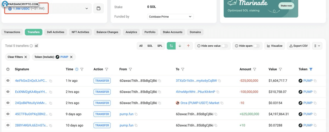The width and height of the screenshot is (329, 132).
Task: Select the All token filter
Action: point(141,46)
